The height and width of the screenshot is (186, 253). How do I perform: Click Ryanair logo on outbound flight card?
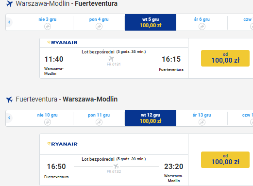click(x=62, y=43)
